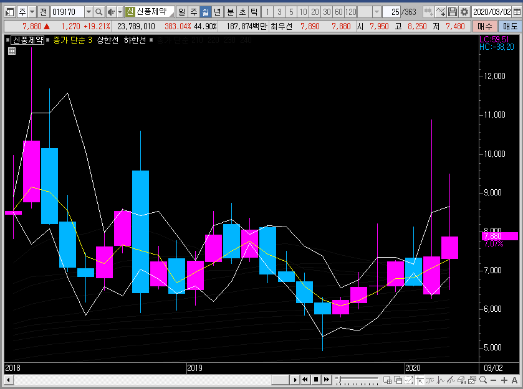Click the overlapping windows icon

pos(398,380)
